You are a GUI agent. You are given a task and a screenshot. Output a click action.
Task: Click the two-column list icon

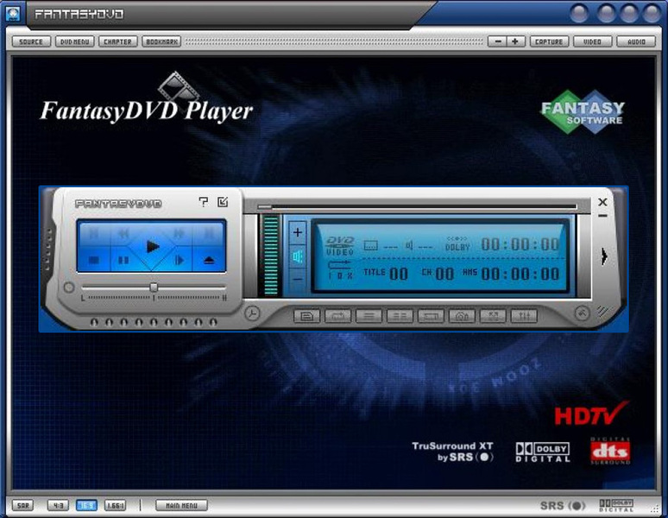[x=400, y=316]
